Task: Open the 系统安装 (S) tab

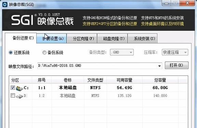Action: (x=143, y=39)
